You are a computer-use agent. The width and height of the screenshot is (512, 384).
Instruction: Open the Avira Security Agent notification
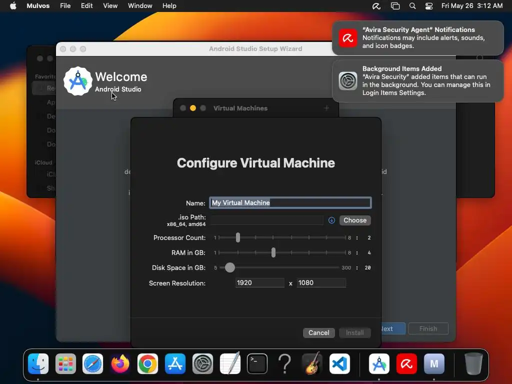coord(417,38)
